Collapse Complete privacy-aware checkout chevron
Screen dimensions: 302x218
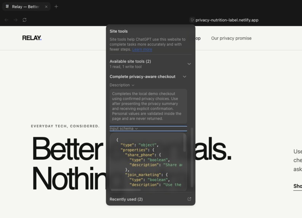point(184,76)
